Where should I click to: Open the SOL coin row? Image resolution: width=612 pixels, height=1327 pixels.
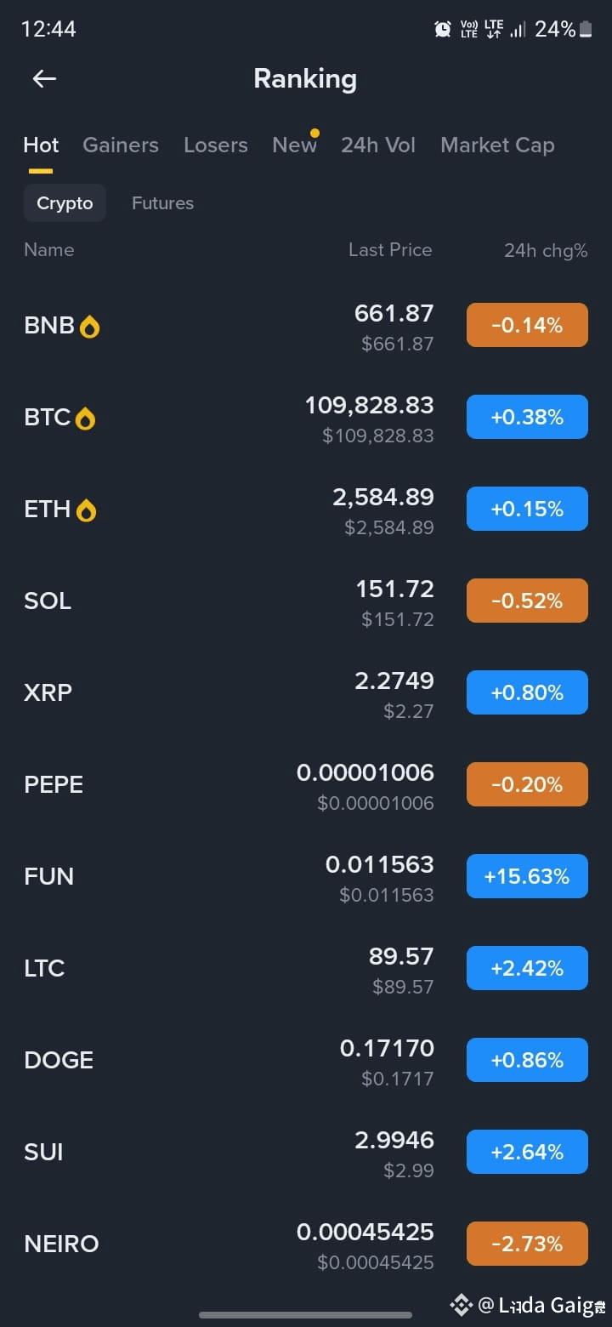(306, 601)
